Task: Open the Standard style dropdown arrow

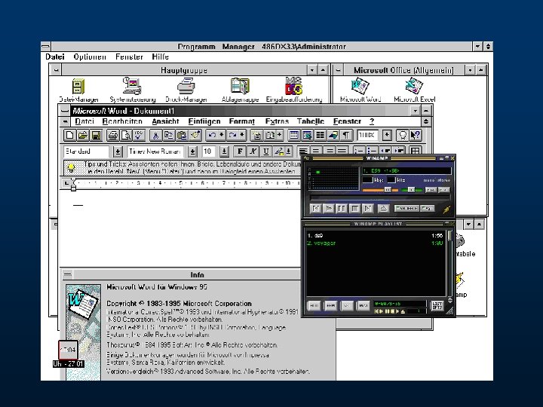Action: pyautogui.click(x=118, y=151)
